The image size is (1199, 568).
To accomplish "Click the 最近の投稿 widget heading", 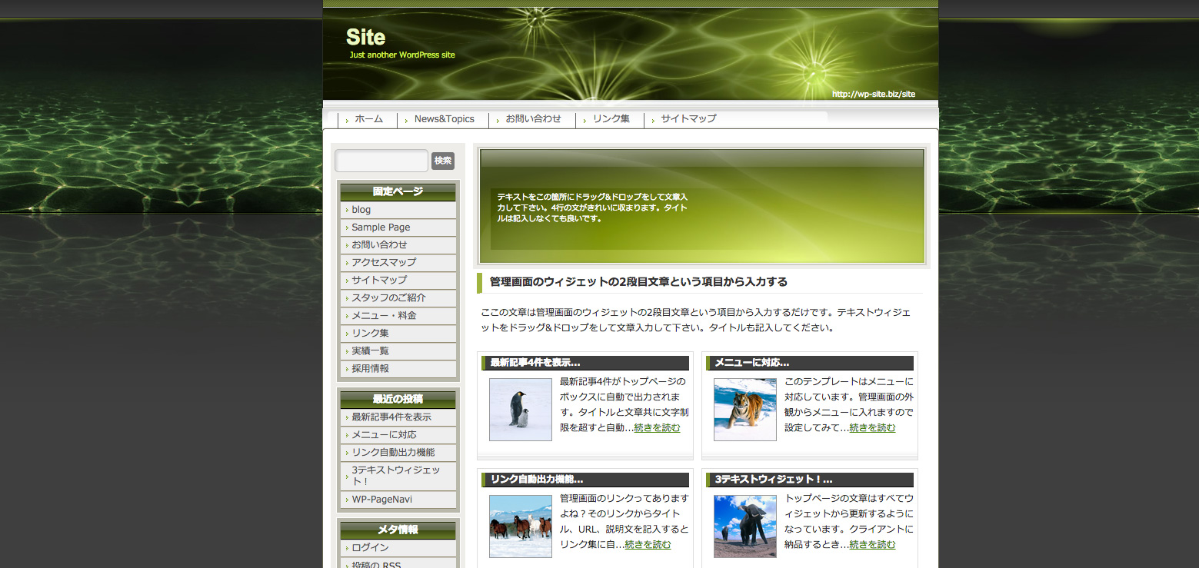I will click(x=398, y=400).
